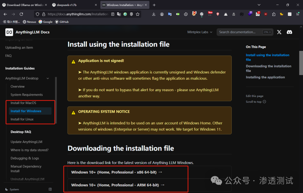Open Update AnythingLLM FAQ page
Viewport: 303px width, 193px height.
coord(26,142)
